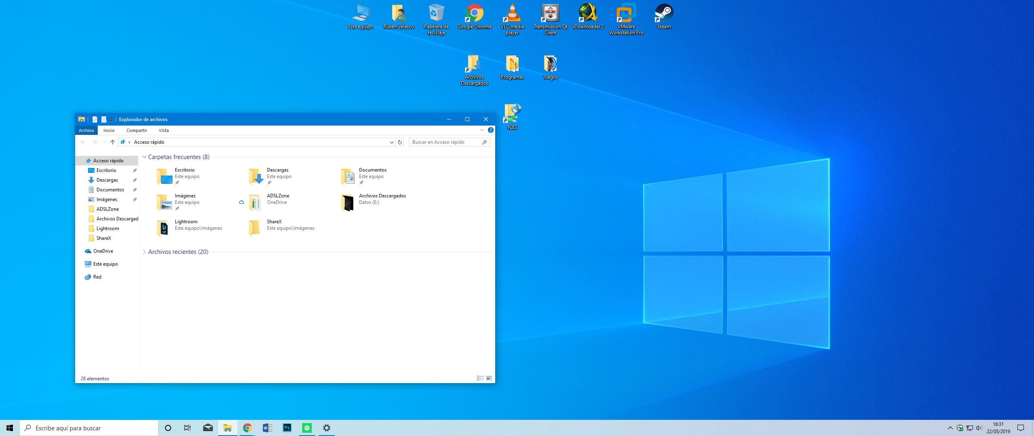Click the up-one-level arrow in Explorer
Image resolution: width=1034 pixels, height=436 pixels.
(x=113, y=142)
